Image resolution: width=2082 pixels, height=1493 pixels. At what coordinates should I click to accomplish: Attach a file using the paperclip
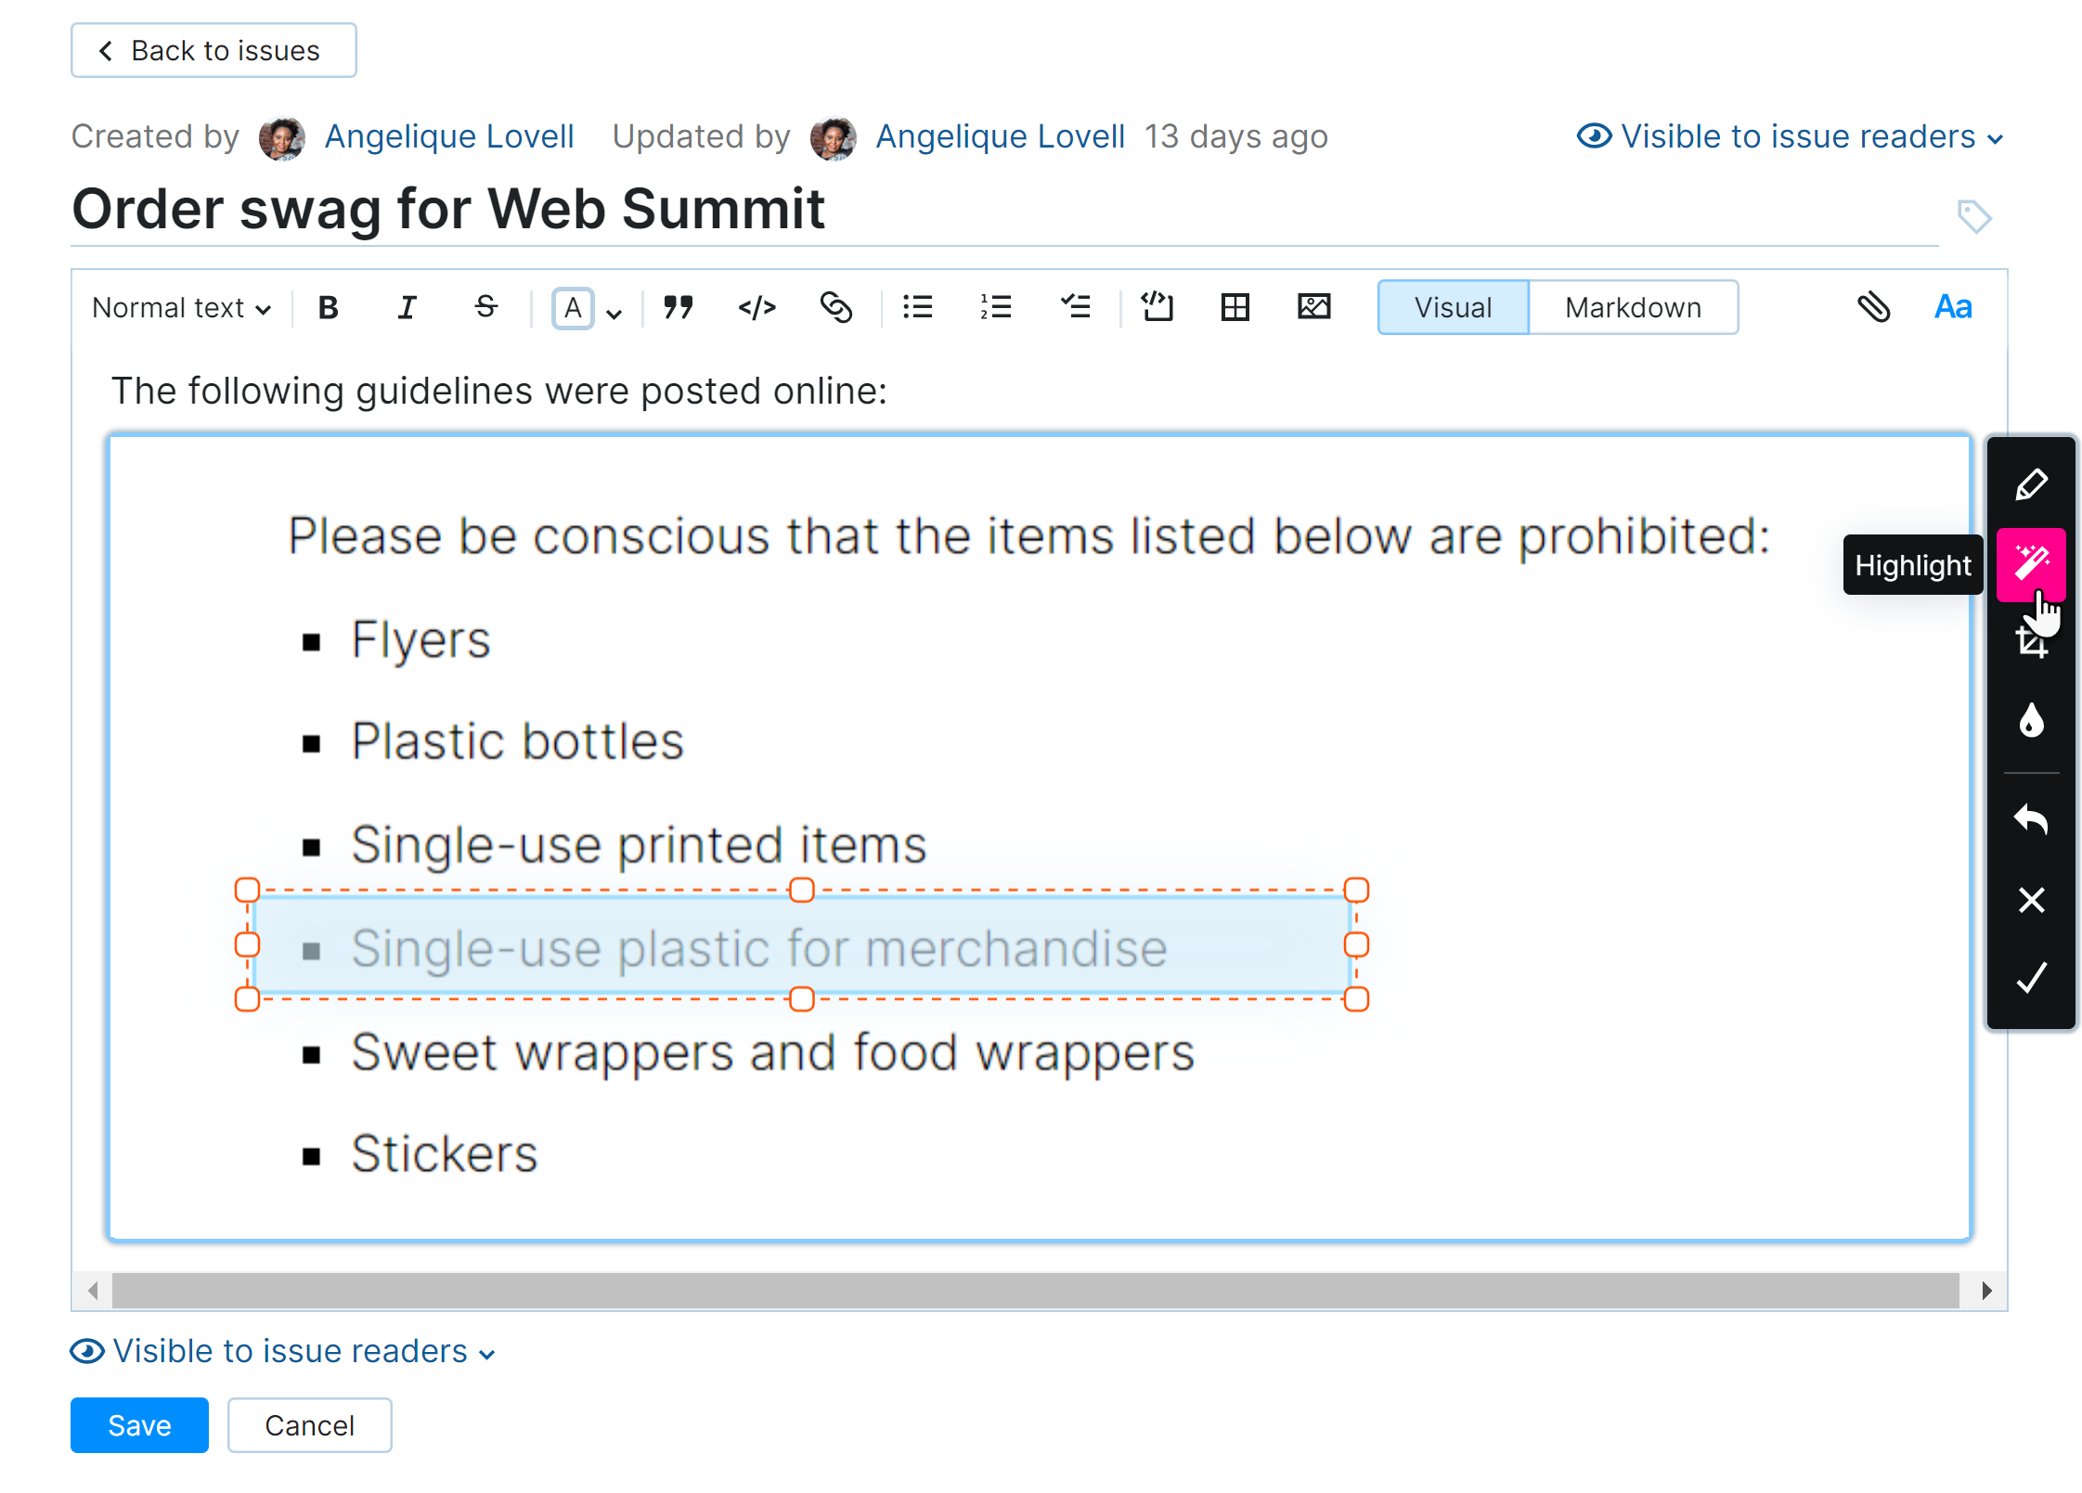pyautogui.click(x=1874, y=307)
